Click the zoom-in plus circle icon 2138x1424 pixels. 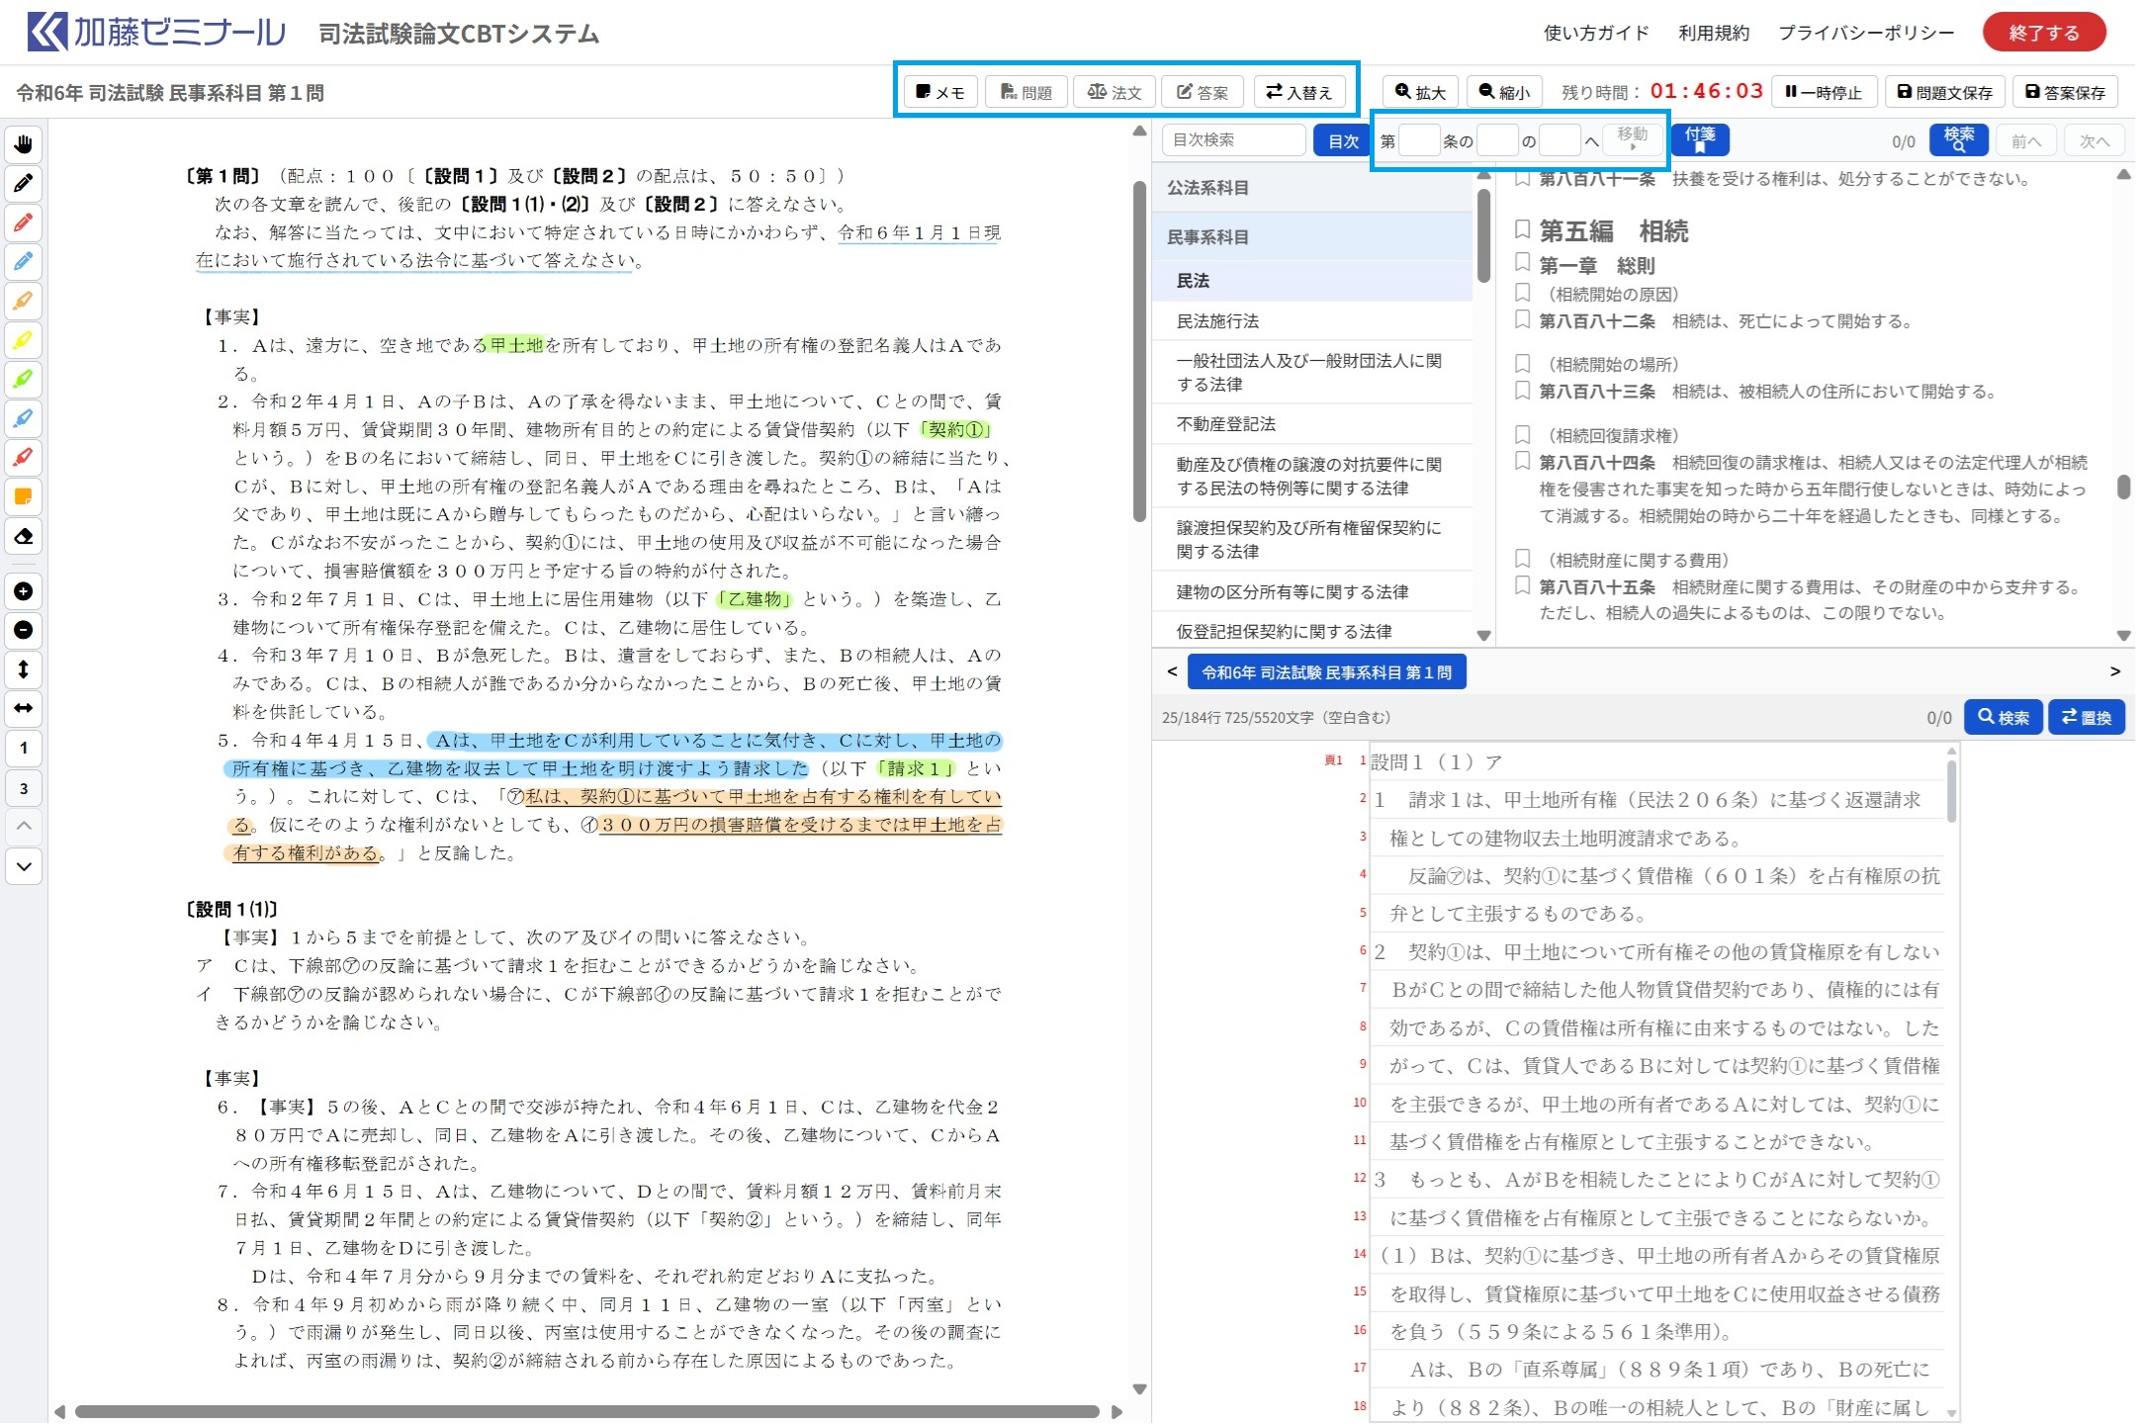pos(24,591)
